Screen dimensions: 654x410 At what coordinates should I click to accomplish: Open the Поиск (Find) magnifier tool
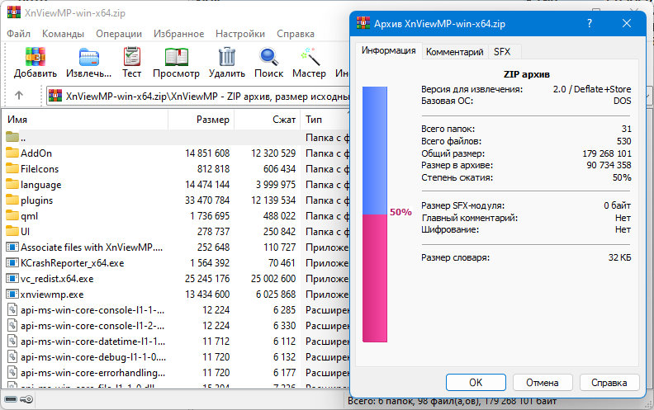pyautogui.click(x=268, y=57)
